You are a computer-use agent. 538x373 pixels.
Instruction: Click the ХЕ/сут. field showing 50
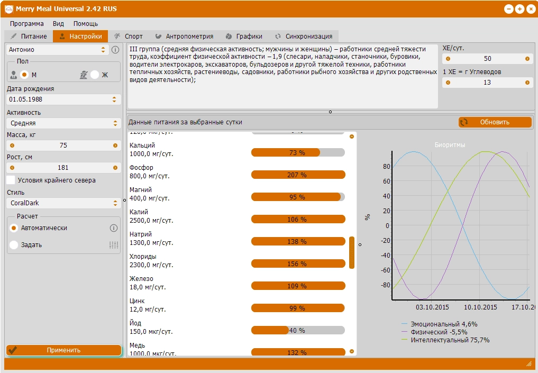[488, 59]
